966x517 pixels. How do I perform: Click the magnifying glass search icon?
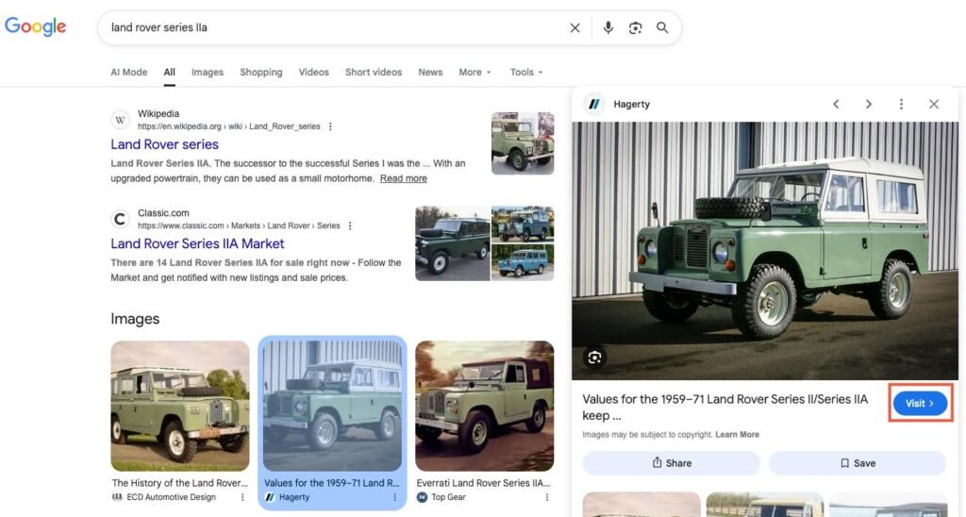pyautogui.click(x=662, y=28)
